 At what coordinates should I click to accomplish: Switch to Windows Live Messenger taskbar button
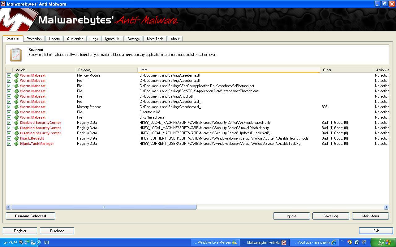coord(215,242)
